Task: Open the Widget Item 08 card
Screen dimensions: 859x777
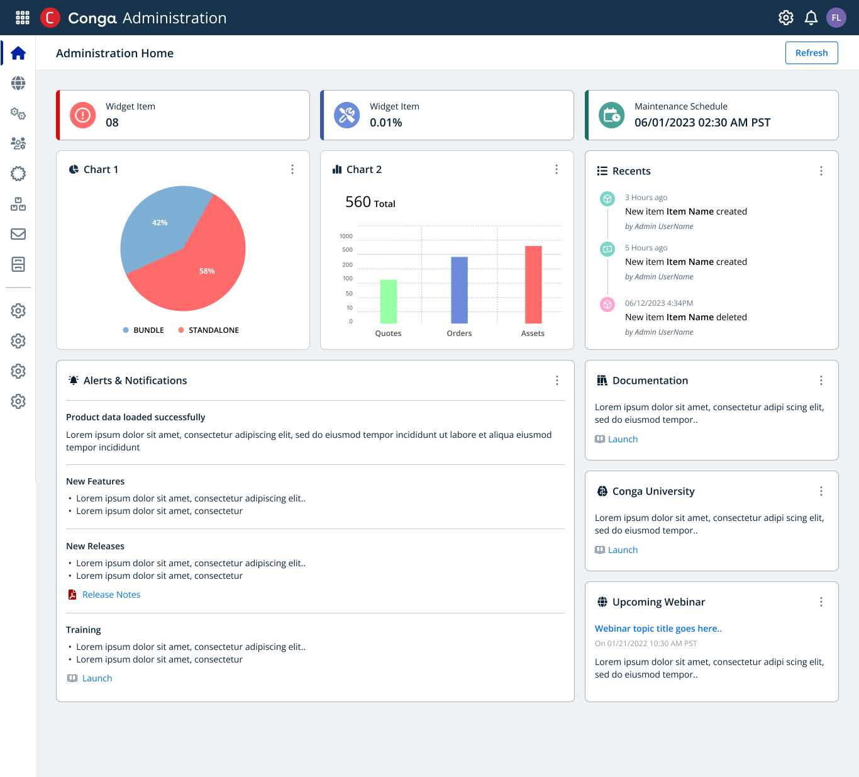Action: tap(183, 115)
